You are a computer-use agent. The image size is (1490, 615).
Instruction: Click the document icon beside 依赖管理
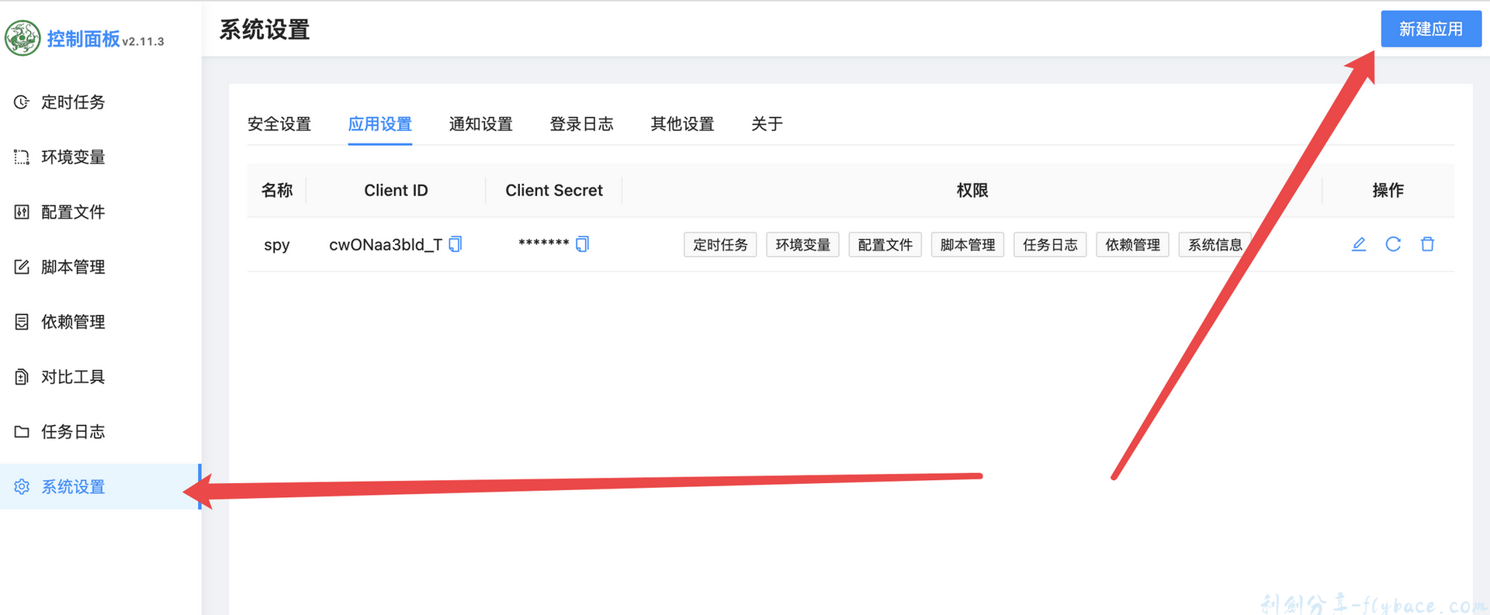22,322
